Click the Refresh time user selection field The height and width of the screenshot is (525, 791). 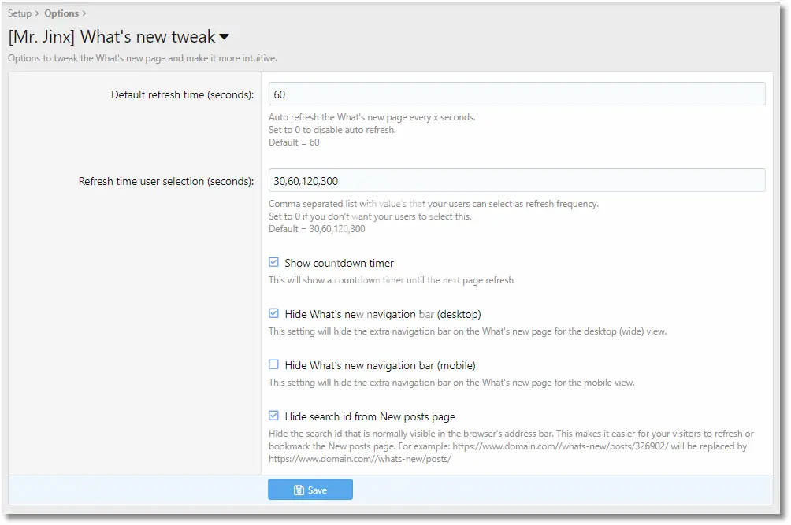[517, 181]
